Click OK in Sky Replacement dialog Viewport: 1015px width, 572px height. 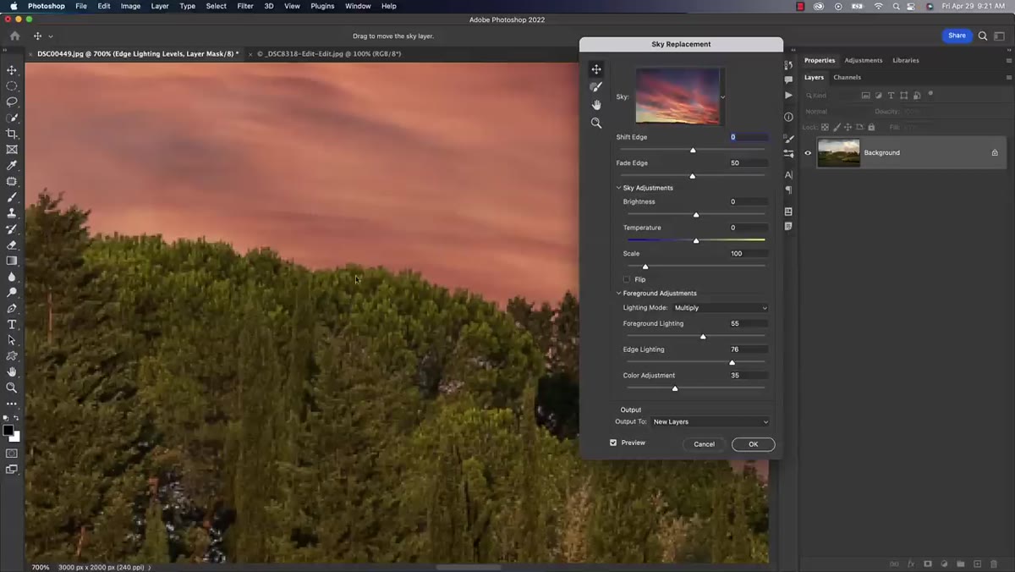pyautogui.click(x=753, y=444)
